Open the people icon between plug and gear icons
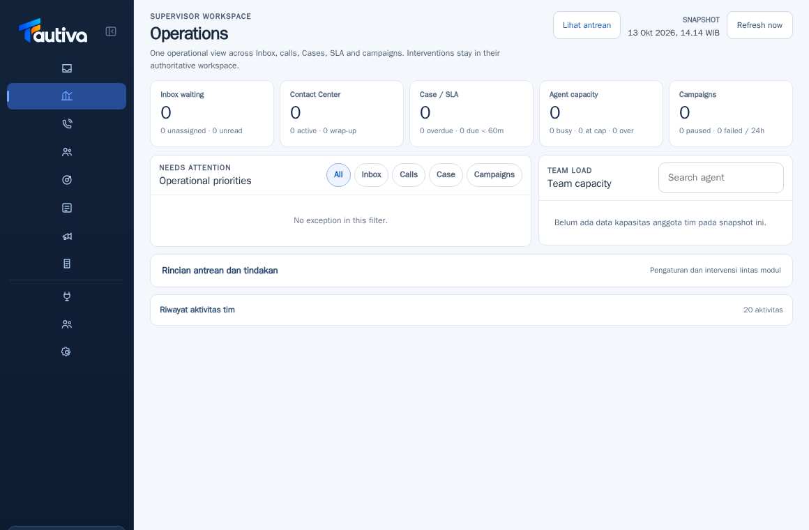This screenshot has height=530, width=809. tap(66, 324)
